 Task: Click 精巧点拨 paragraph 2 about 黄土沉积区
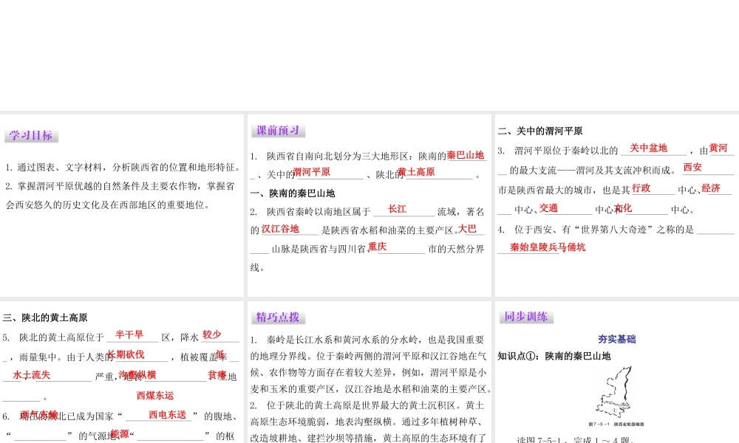368,422
